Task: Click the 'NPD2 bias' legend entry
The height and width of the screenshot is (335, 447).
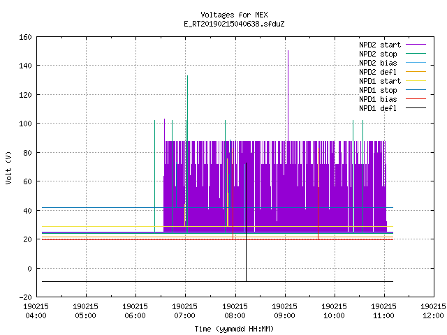Action: (x=378, y=63)
